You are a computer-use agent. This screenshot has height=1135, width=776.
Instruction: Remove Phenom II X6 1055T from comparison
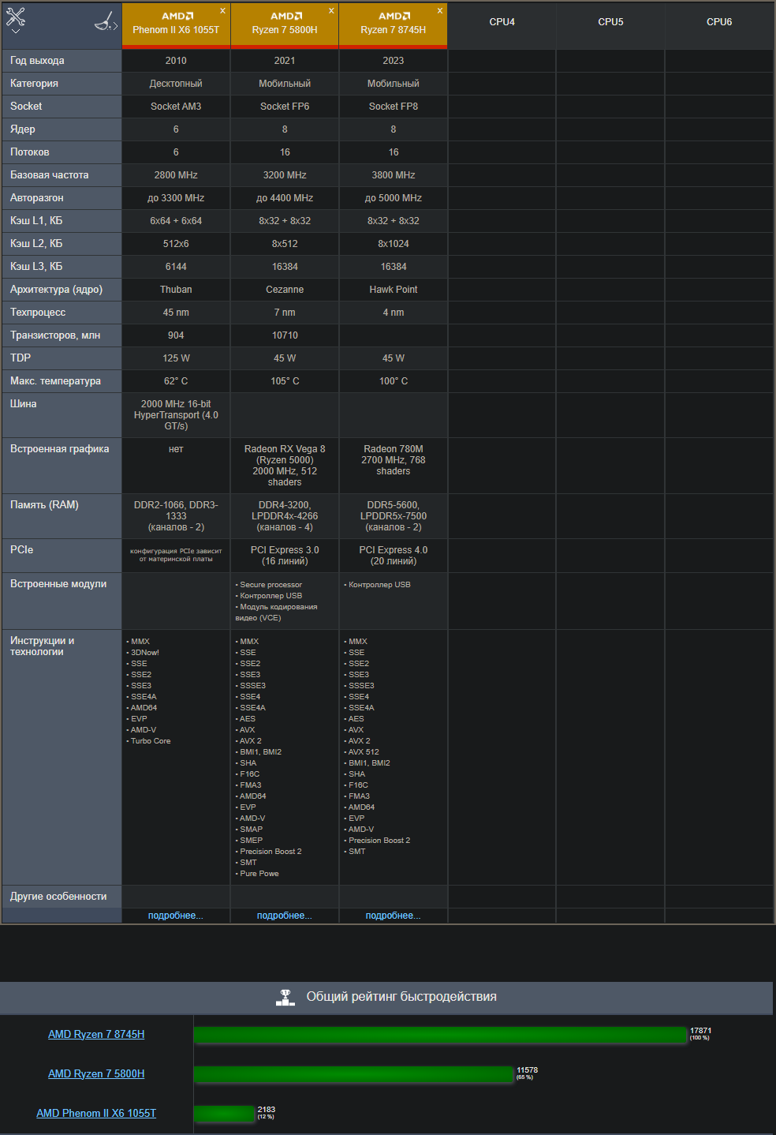(x=222, y=11)
